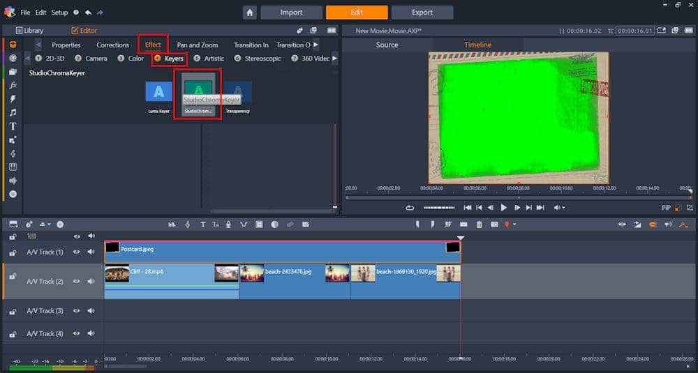Hide A/V Track (1) with eye icon

tap(77, 252)
